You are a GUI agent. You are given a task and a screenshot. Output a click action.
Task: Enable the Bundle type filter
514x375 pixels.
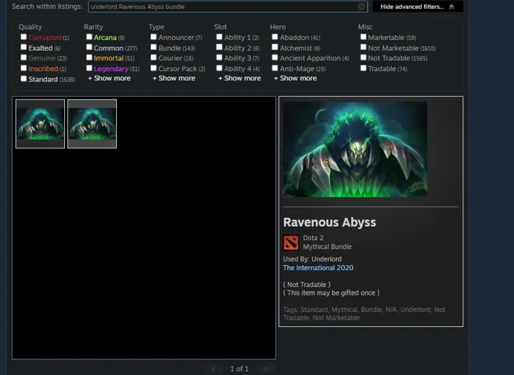coord(154,48)
